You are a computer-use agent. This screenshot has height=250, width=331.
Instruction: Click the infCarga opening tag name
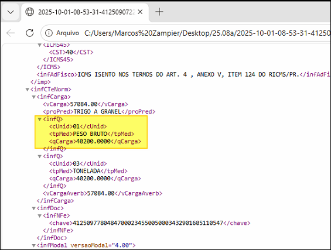pyautogui.click(x=54, y=97)
